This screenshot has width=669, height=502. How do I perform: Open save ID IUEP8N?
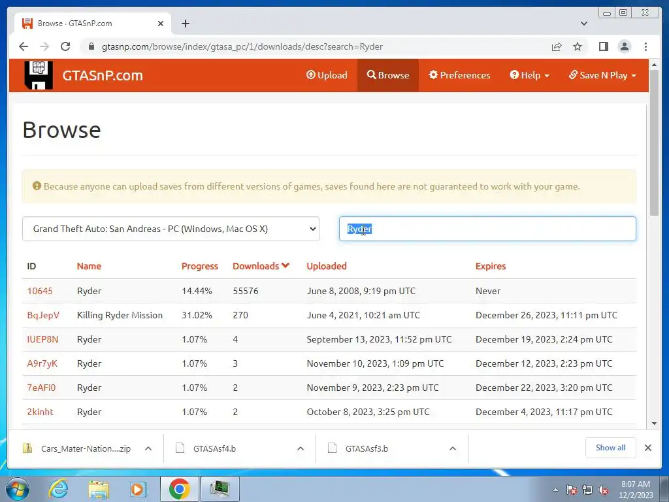point(42,339)
